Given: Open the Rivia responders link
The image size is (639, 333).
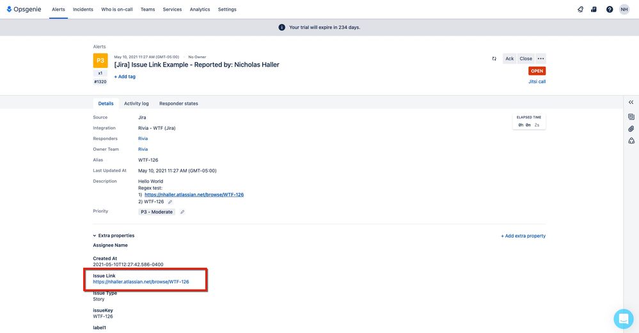Looking at the screenshot, I should tap(143, 139).
